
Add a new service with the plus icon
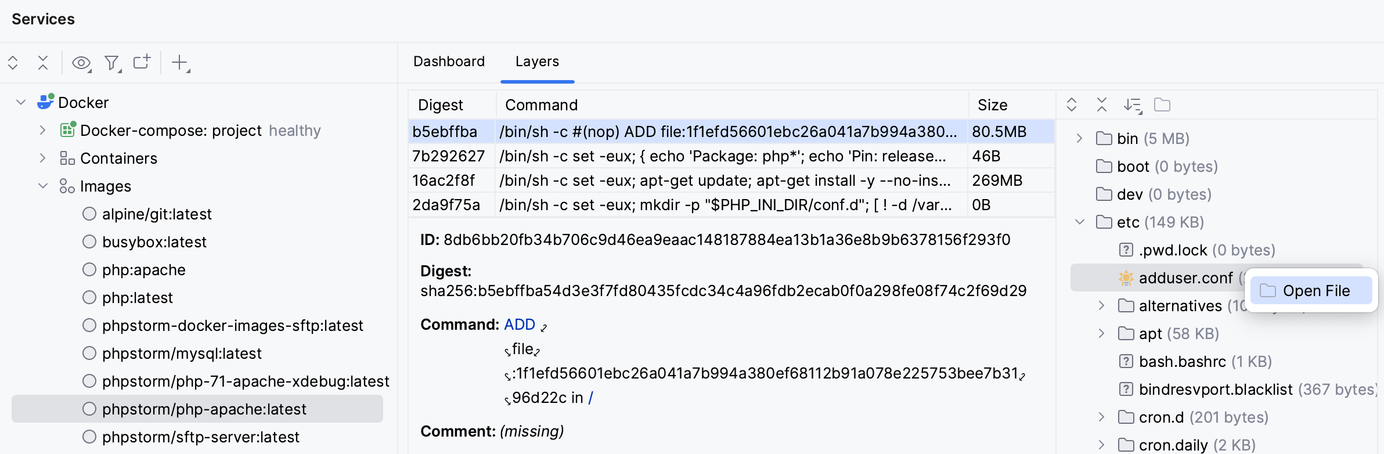pyautogui.click(x=179, y=63)
